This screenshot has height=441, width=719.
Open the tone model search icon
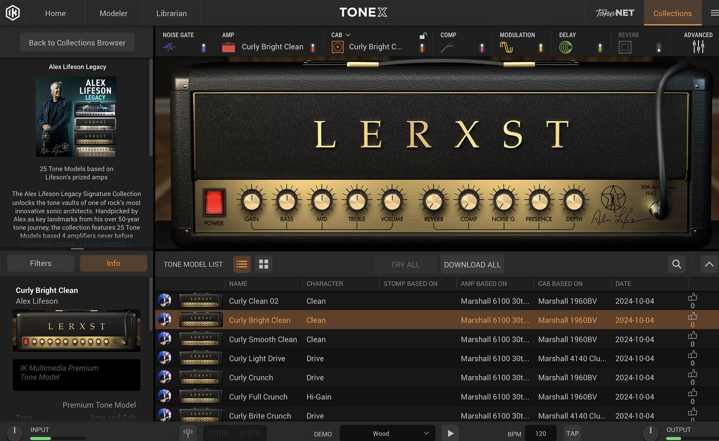(x=677, y=264)
